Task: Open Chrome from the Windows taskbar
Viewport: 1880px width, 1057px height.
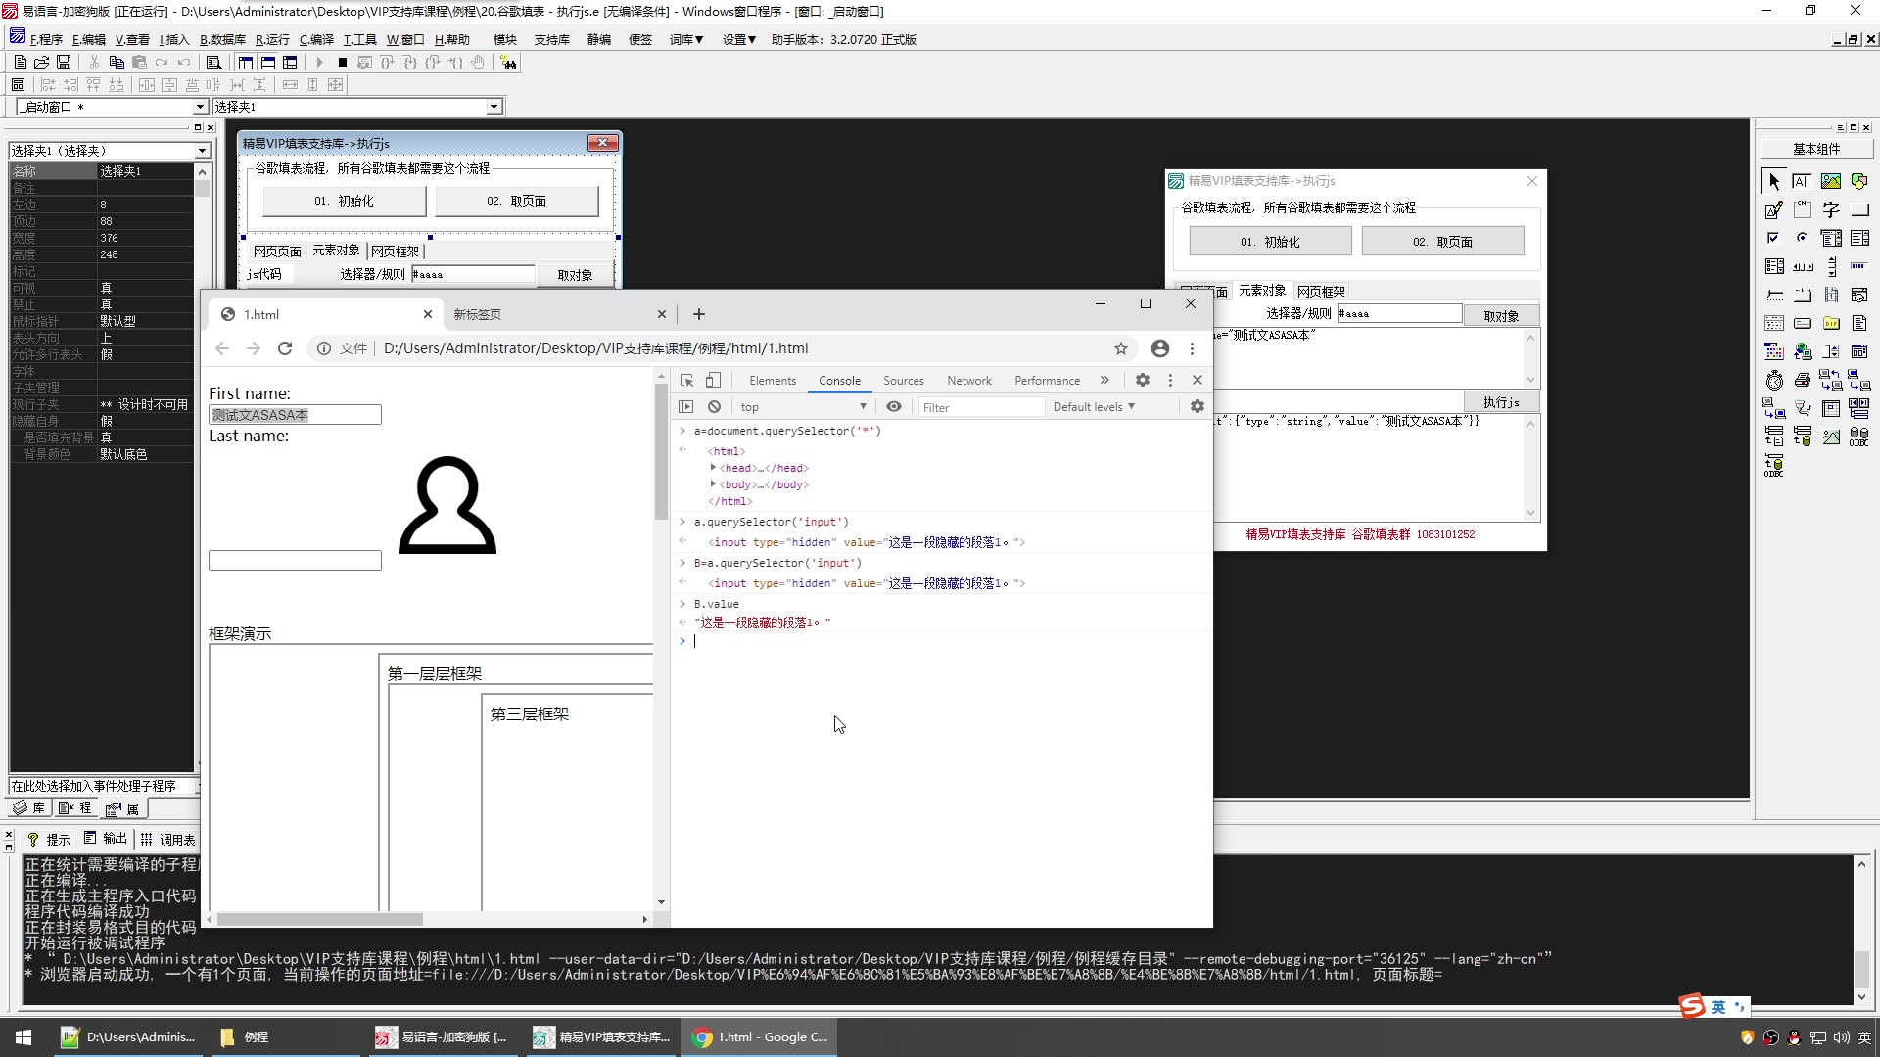Action: 761,1037
